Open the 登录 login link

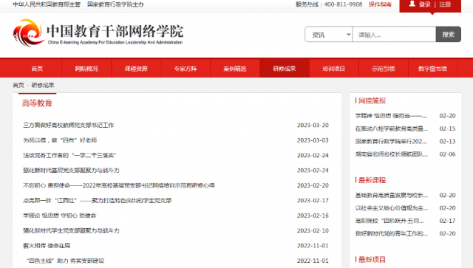click(425, 4)
